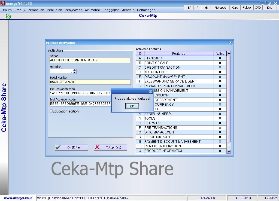Toggle Active mark for DISCOUNT MANAGEMENT

[220, 77]
